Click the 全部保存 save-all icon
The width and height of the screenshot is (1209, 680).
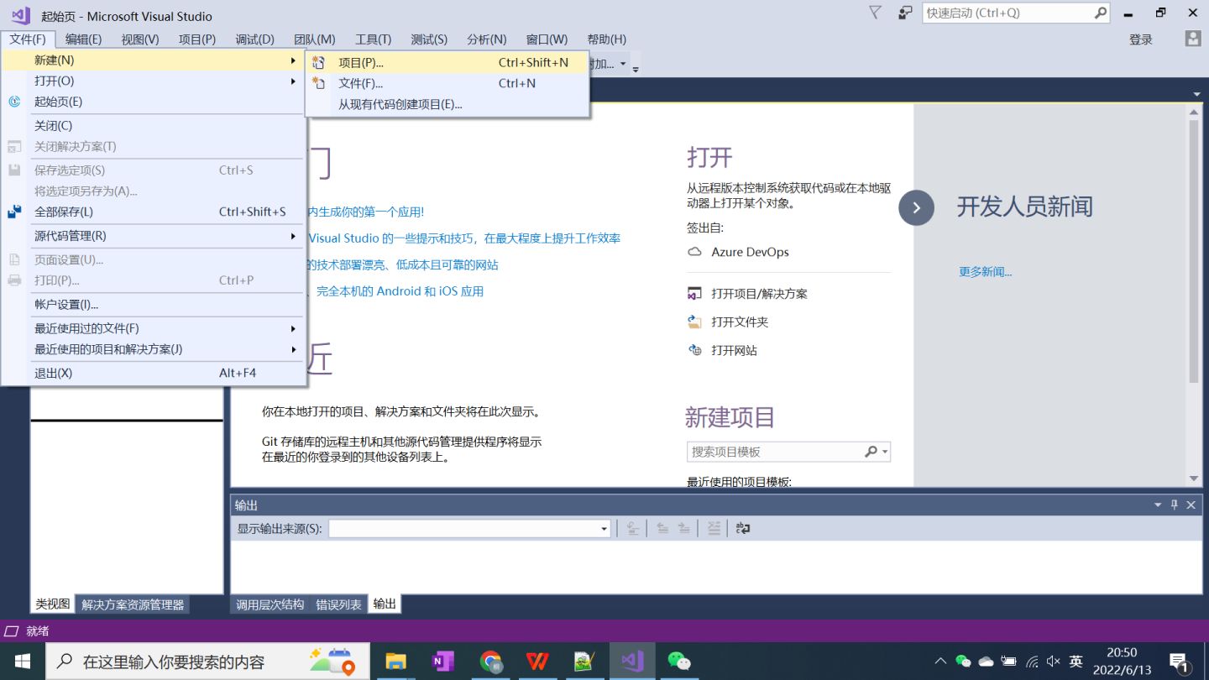coord(14,212)
